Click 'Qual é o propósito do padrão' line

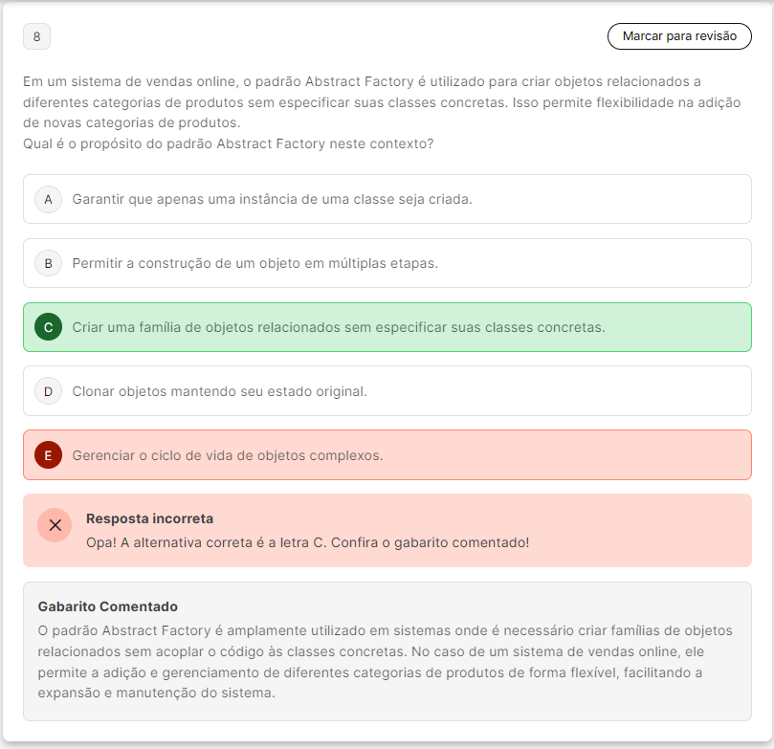point(228,143)
